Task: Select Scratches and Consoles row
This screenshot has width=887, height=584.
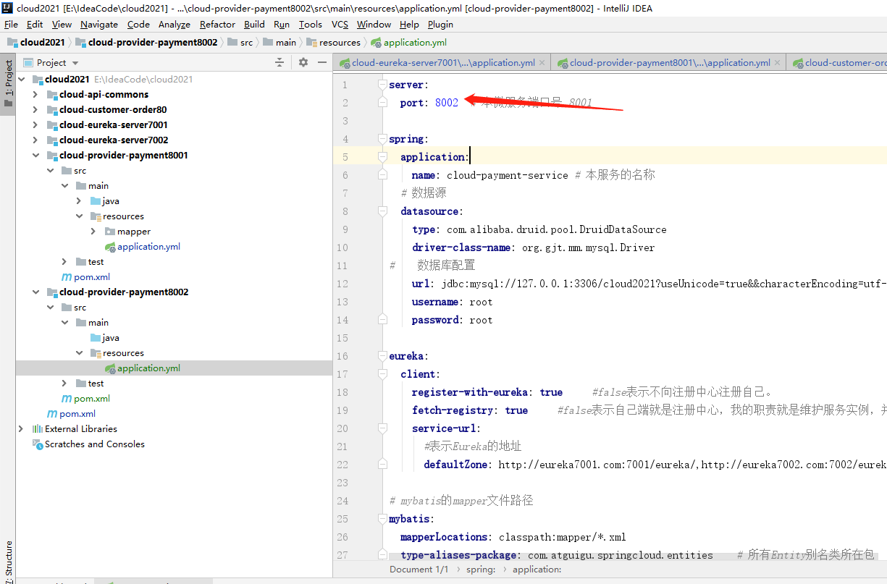Action: tap(173, 444)
